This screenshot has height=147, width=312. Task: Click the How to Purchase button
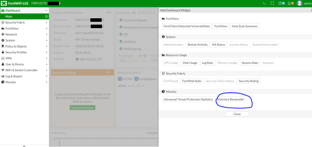tap(83, 108)
